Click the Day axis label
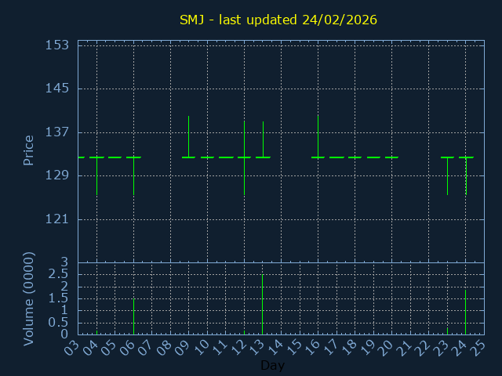This screenshot has width=502, height=376. point(272,366)
